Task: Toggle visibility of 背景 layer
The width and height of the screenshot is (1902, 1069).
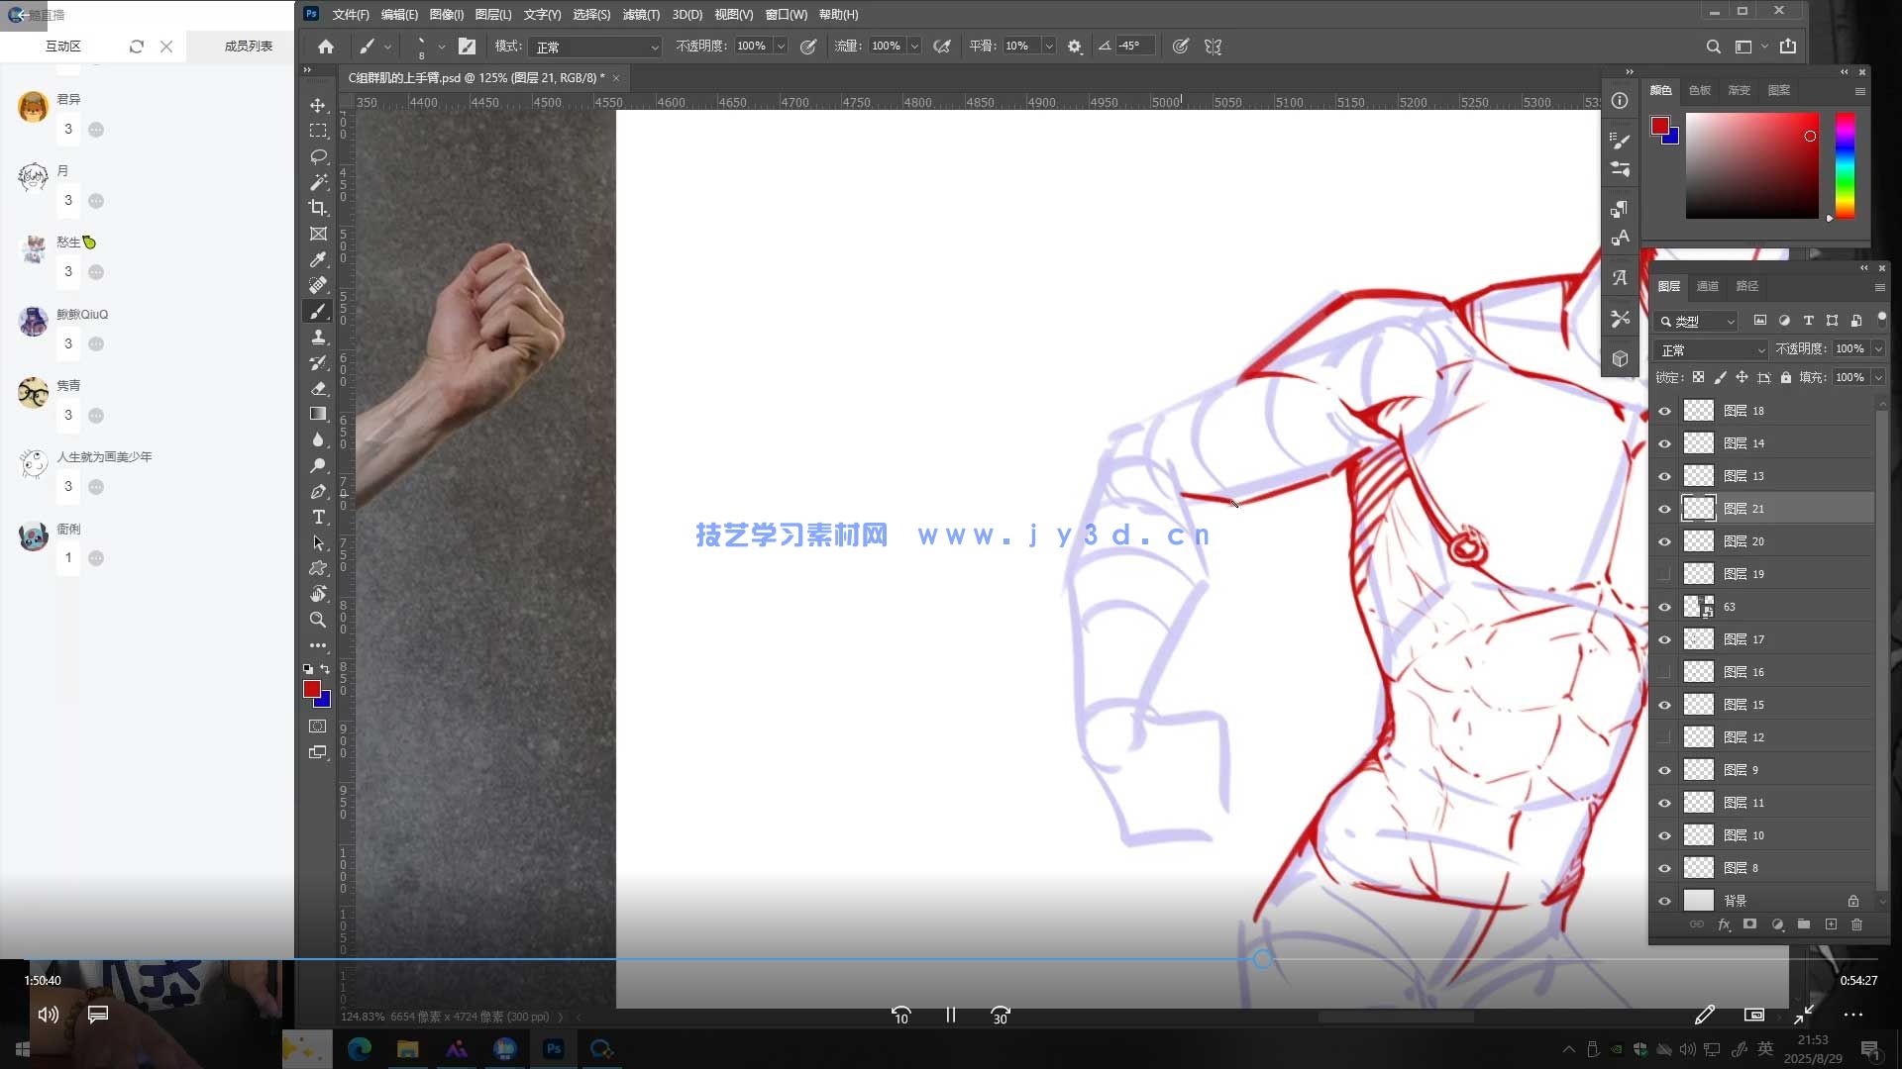Action: pyautogui.click(x=1664, y=901)
